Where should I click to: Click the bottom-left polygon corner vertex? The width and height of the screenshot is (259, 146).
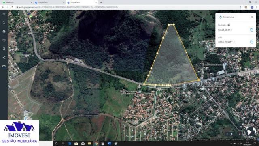[x=144, y=84]
